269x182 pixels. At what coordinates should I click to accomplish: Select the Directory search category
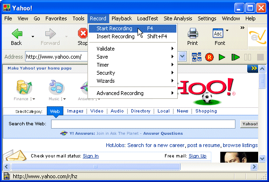click(141, 111)
